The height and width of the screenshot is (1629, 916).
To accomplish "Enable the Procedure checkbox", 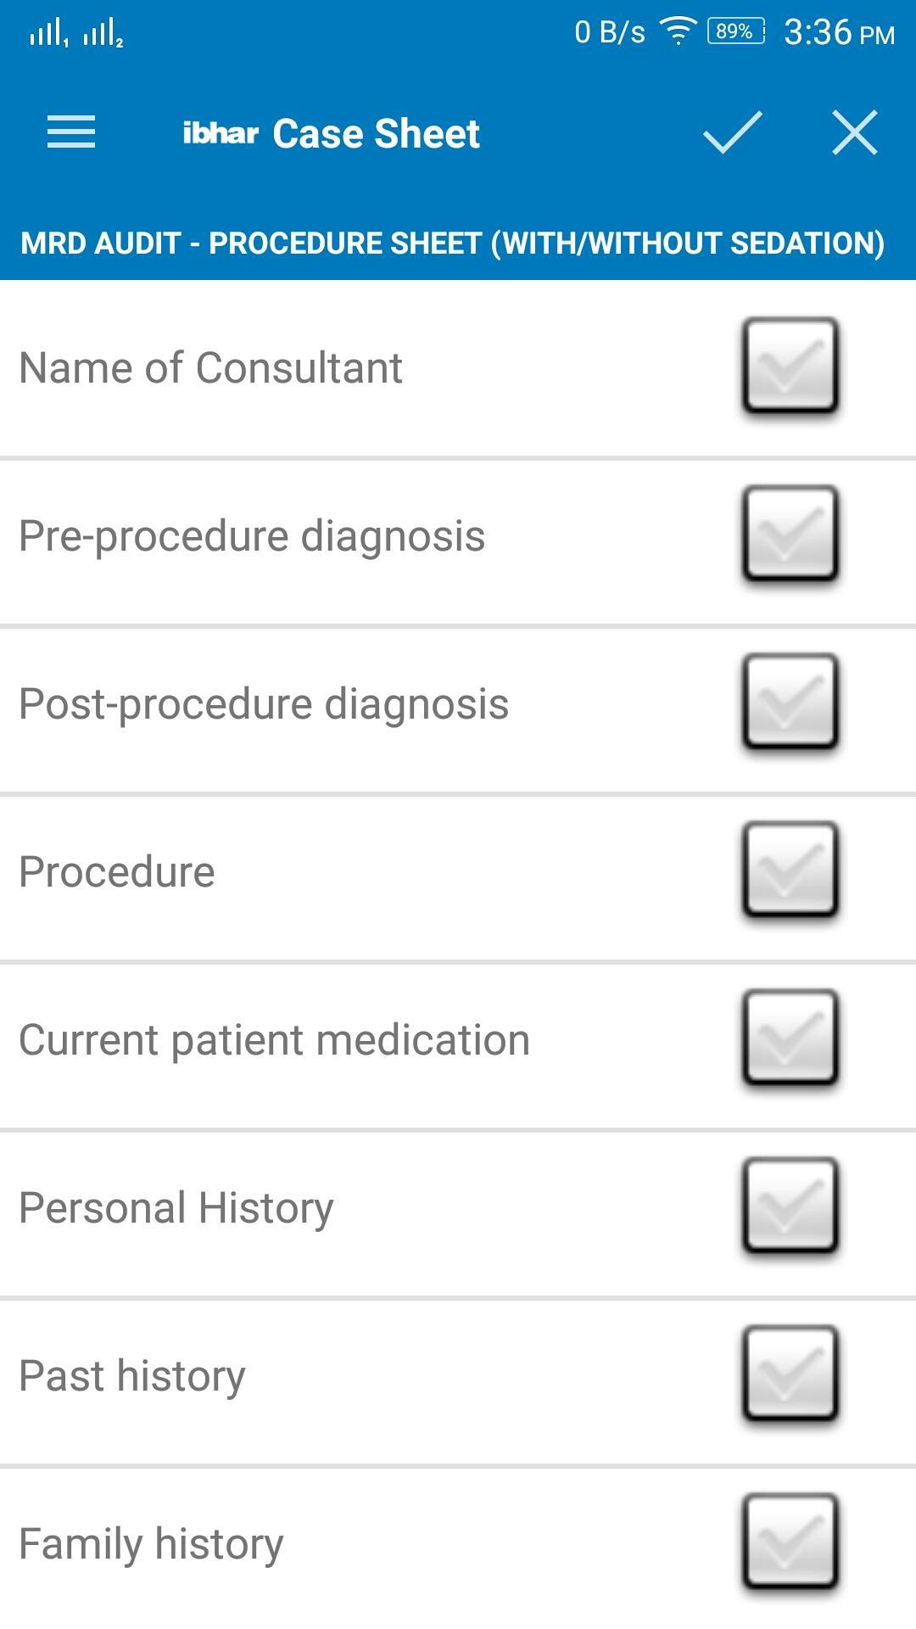I will click(790, 870).
